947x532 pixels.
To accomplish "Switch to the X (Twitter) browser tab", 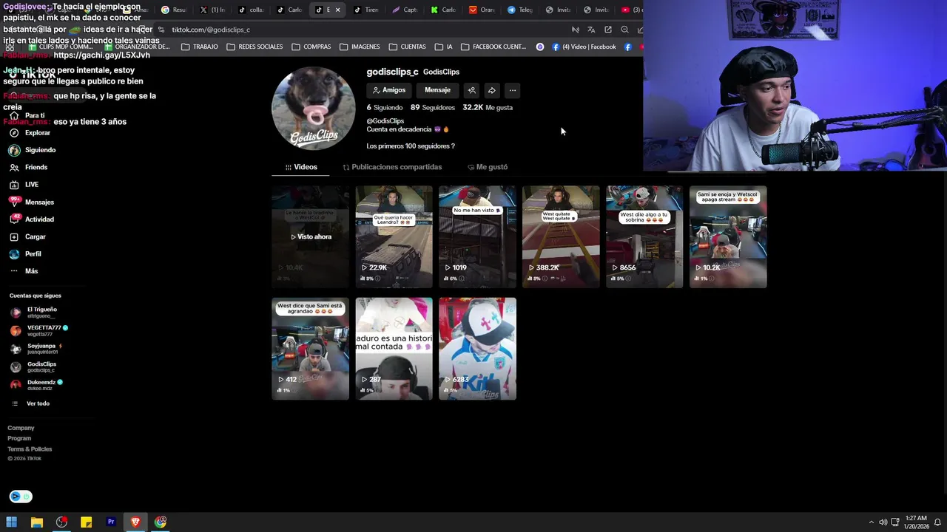I will [212, 10].
